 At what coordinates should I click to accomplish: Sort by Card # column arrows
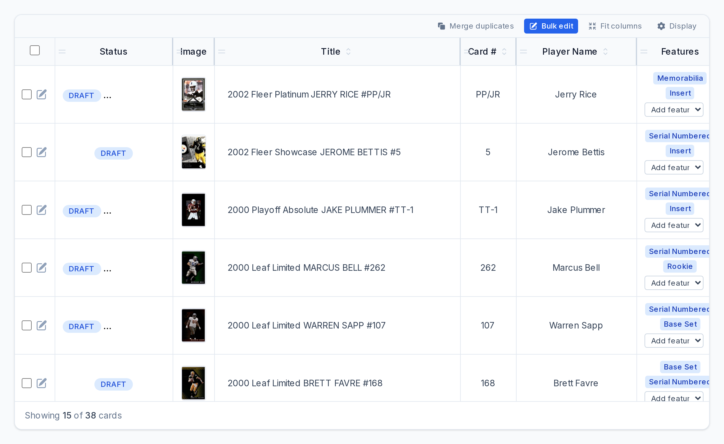point(504,52)
